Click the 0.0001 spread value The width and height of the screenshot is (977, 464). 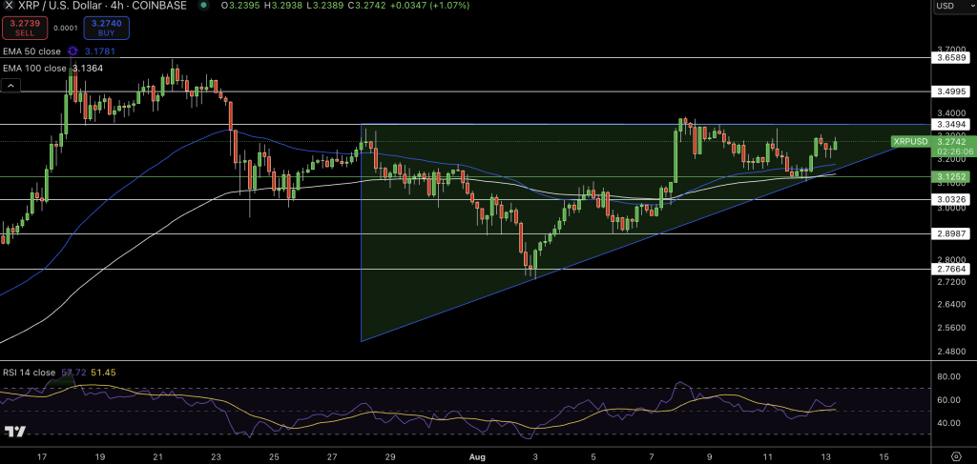(64, 28)
